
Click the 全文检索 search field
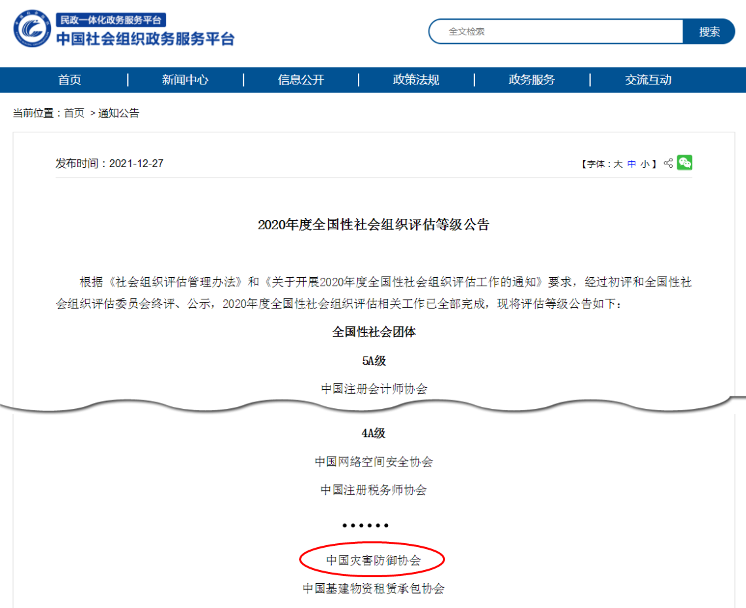tap(556, 31)
